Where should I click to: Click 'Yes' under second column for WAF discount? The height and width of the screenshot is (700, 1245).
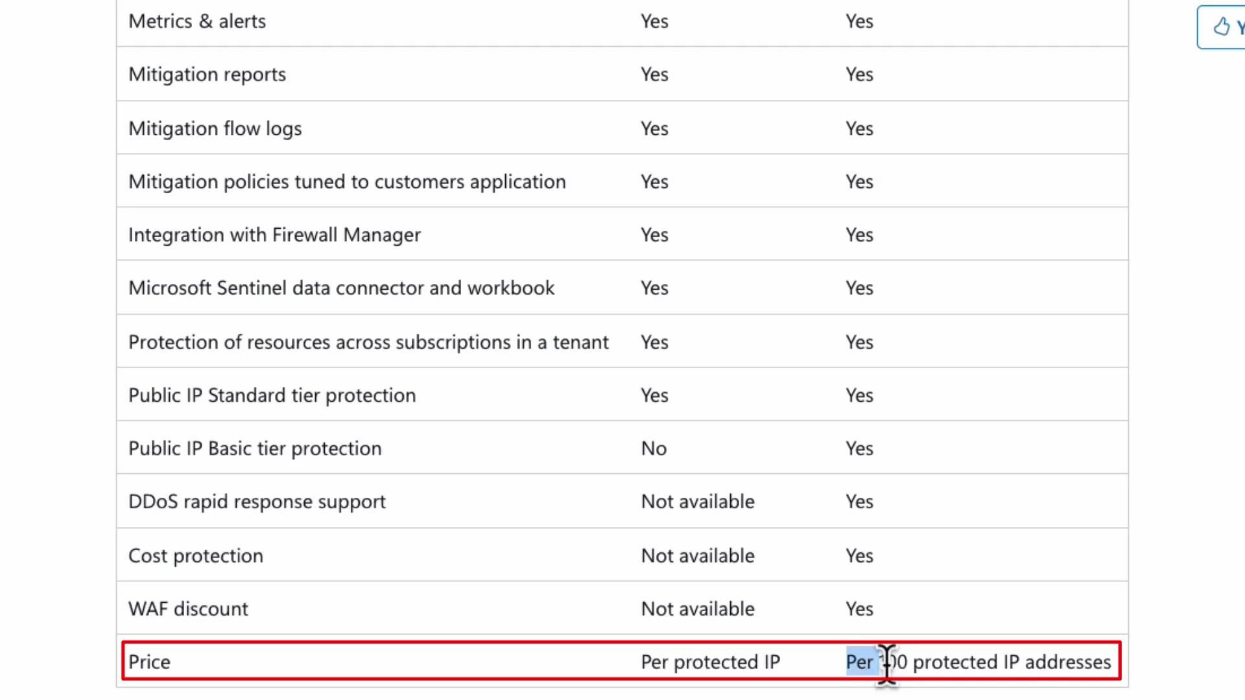(x=859, y=609)
